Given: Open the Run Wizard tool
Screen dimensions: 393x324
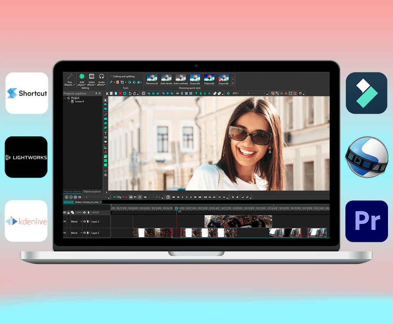Looking at the screenshot, I should pyautogui.click(x=70, y=80).
